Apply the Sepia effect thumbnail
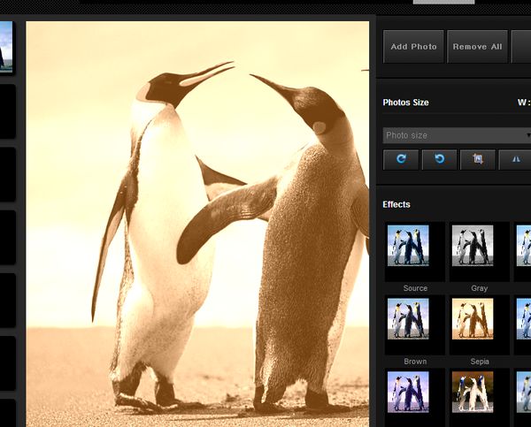This screenshot has height=427, width=531. click(x=473, y=319)
